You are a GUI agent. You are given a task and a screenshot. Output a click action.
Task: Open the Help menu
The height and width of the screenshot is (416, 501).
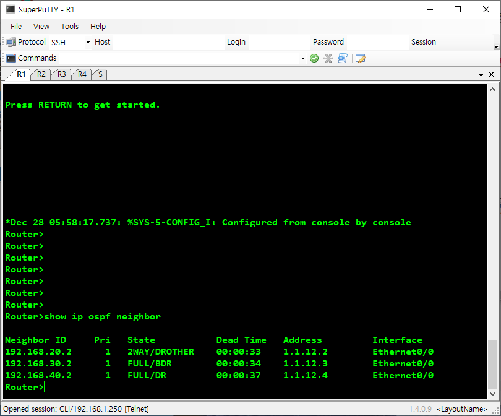click(98, 26)
